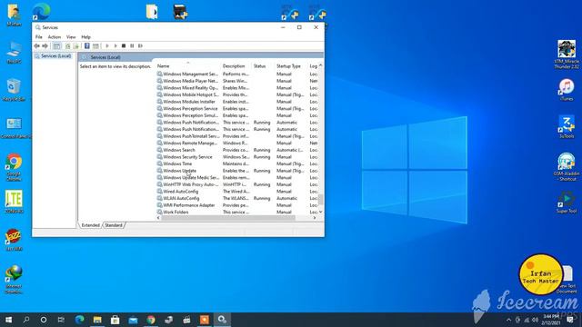This screenshot has height=327, width=582.
Task: Open the Windows Start menu
Action: point(8,320)
